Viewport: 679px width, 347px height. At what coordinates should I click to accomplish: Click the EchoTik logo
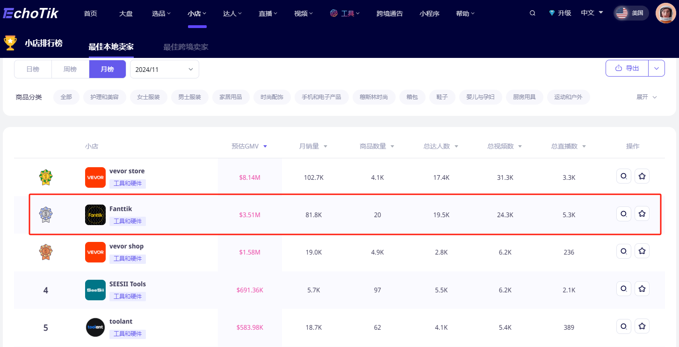(x=31, y=13)
